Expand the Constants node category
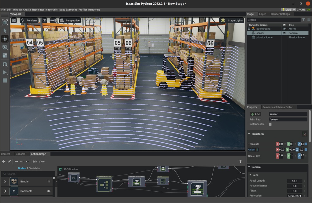 (x=5, y=191)
